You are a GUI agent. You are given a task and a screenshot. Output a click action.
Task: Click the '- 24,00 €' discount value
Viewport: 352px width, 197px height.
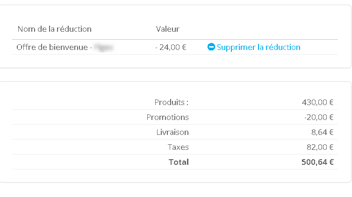171,47
